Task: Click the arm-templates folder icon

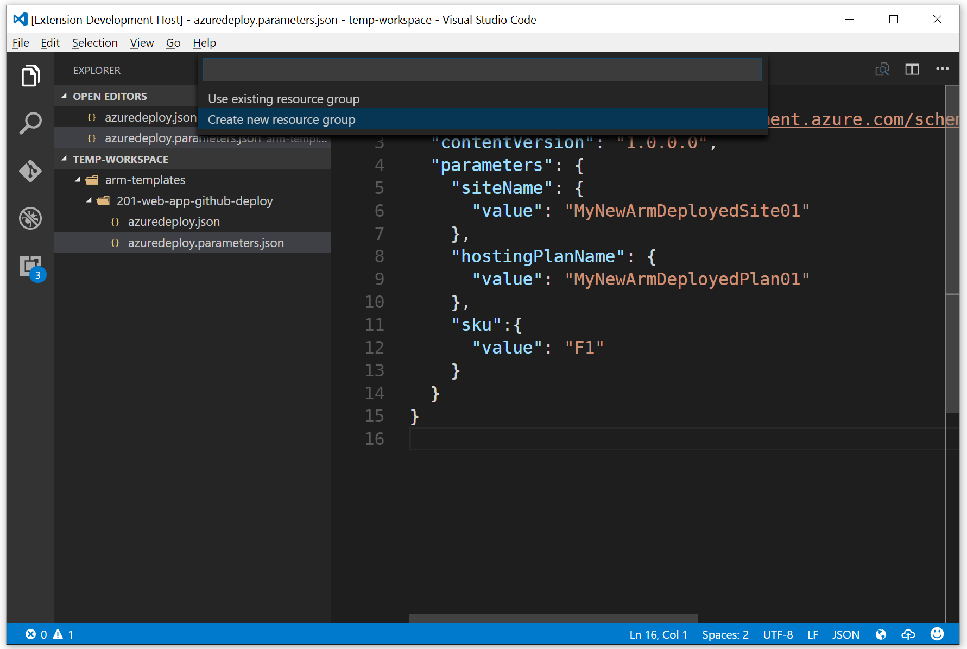Action: click(x=92, y=180)
